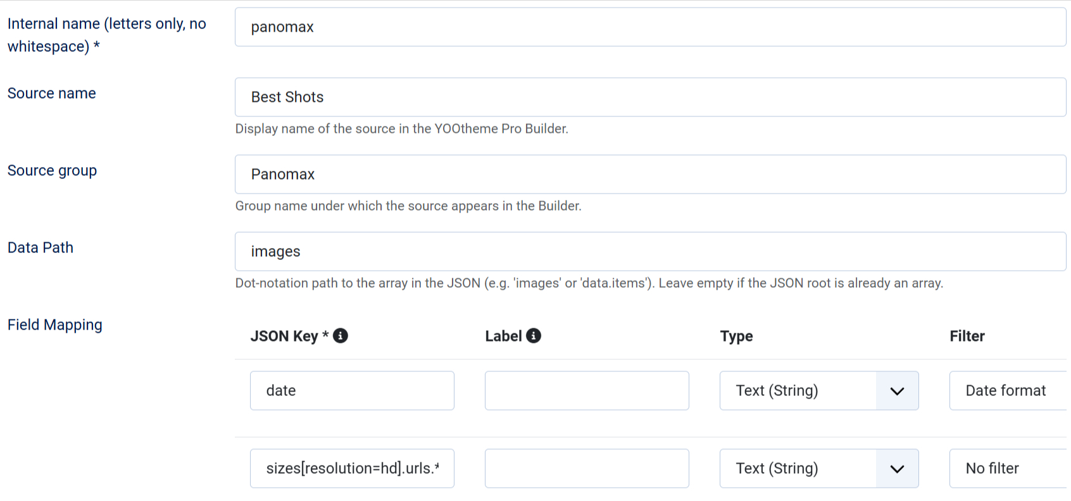Click the Filter column header
Image resolution: width=1071 pixels, height=501 pixels.
pos(967,337)
